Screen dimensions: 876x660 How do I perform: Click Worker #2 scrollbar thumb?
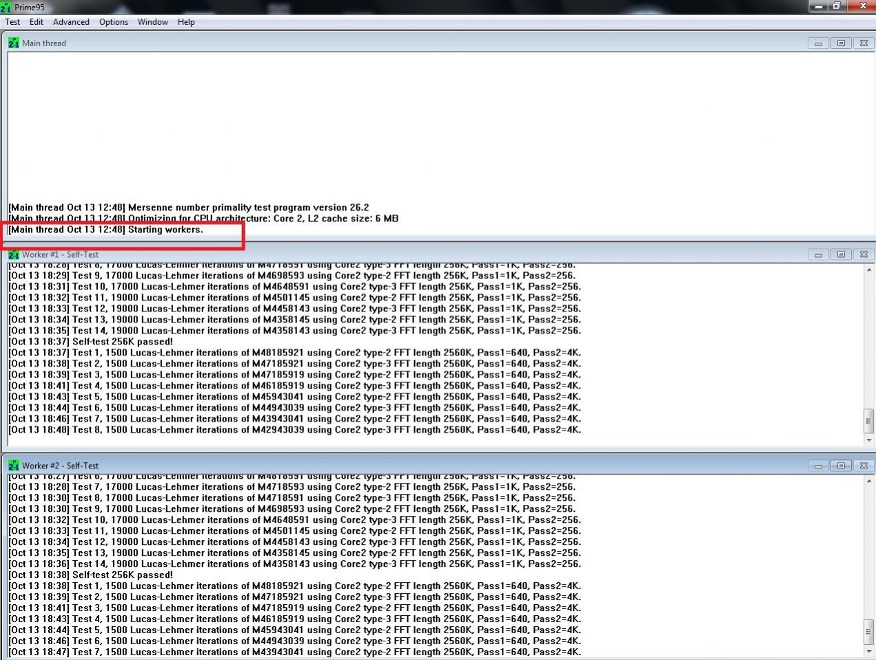tap(869, 632)
